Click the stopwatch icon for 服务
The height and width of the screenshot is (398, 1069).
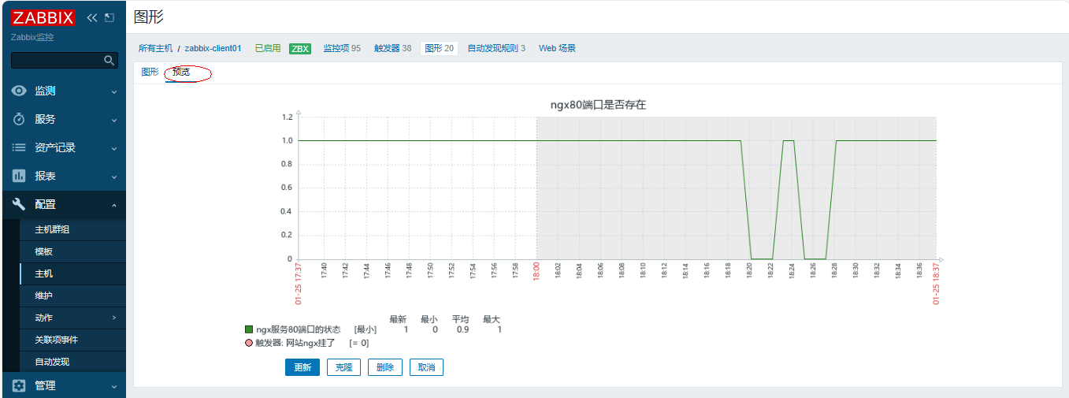pos(19,119)
